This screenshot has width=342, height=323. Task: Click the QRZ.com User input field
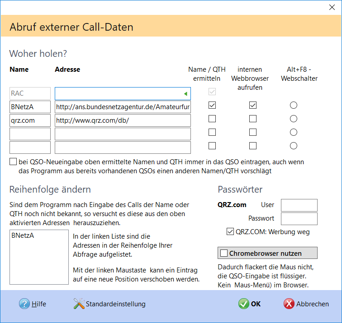tap(299, 205)
